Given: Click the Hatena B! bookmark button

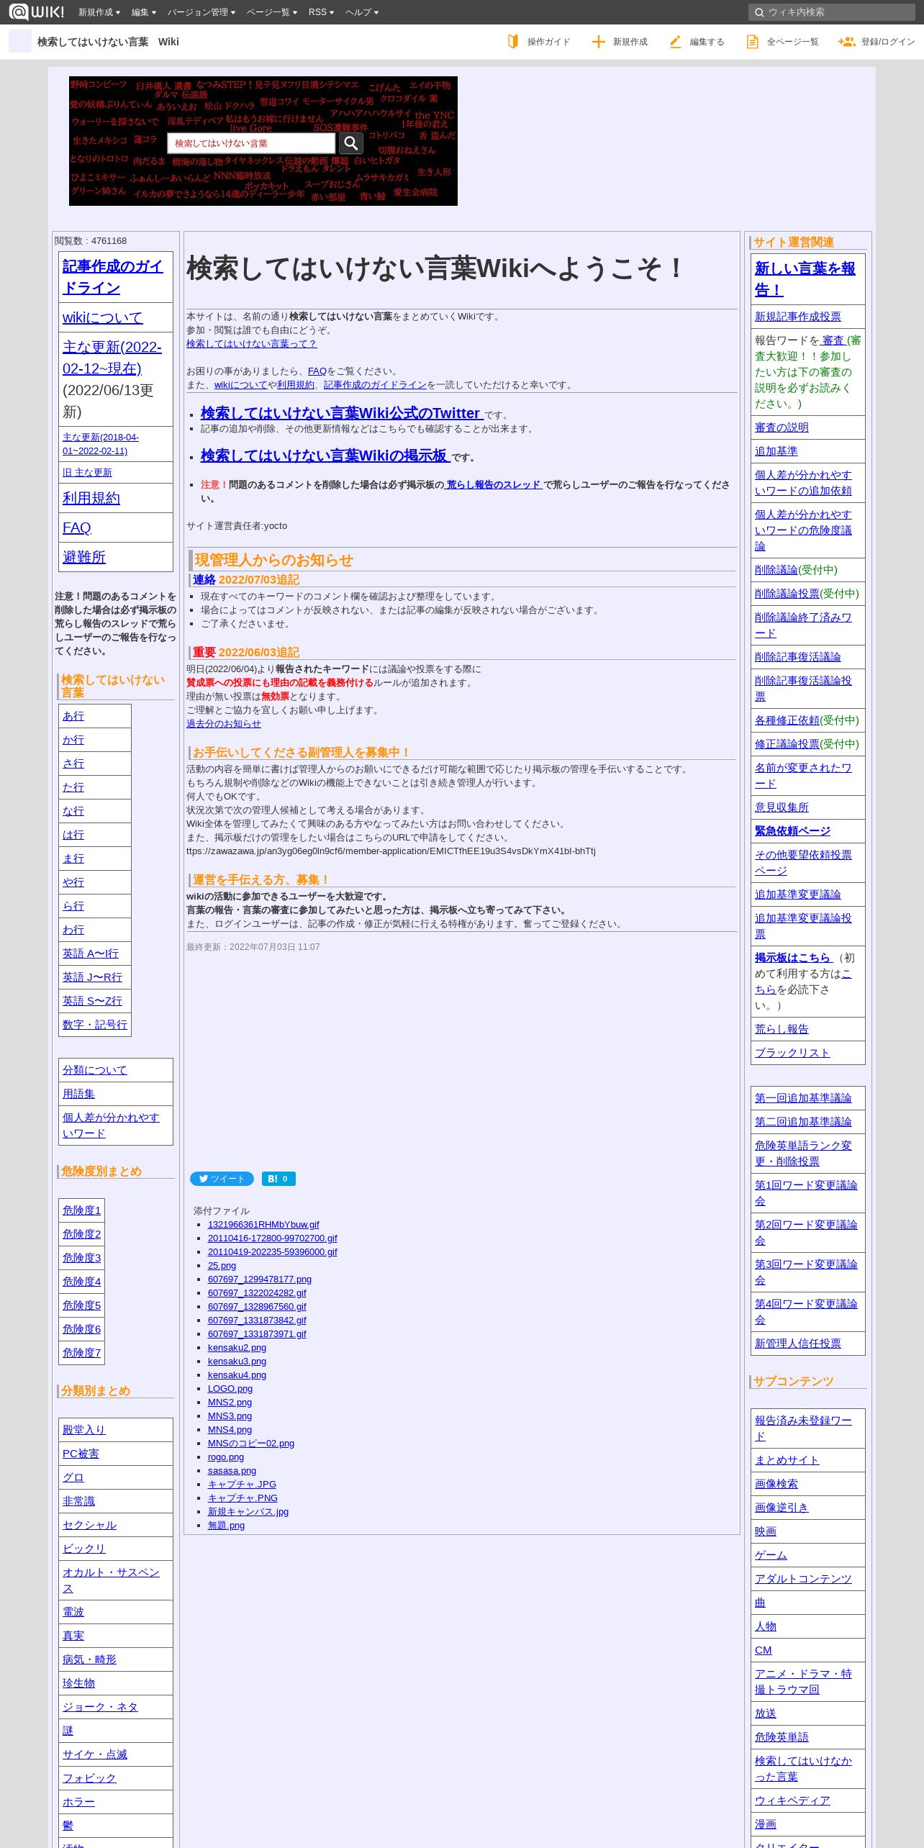Looking at the screenshot, I should [x=278, y=1179].
